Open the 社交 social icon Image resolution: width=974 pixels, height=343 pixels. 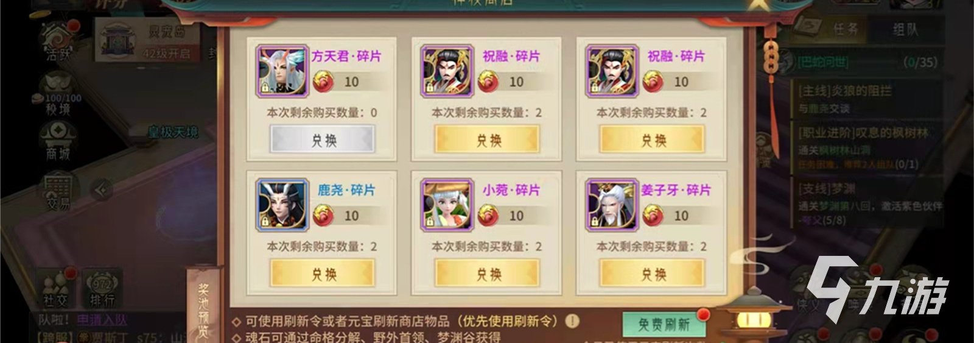pyautogui.click(x=55, y=288)
